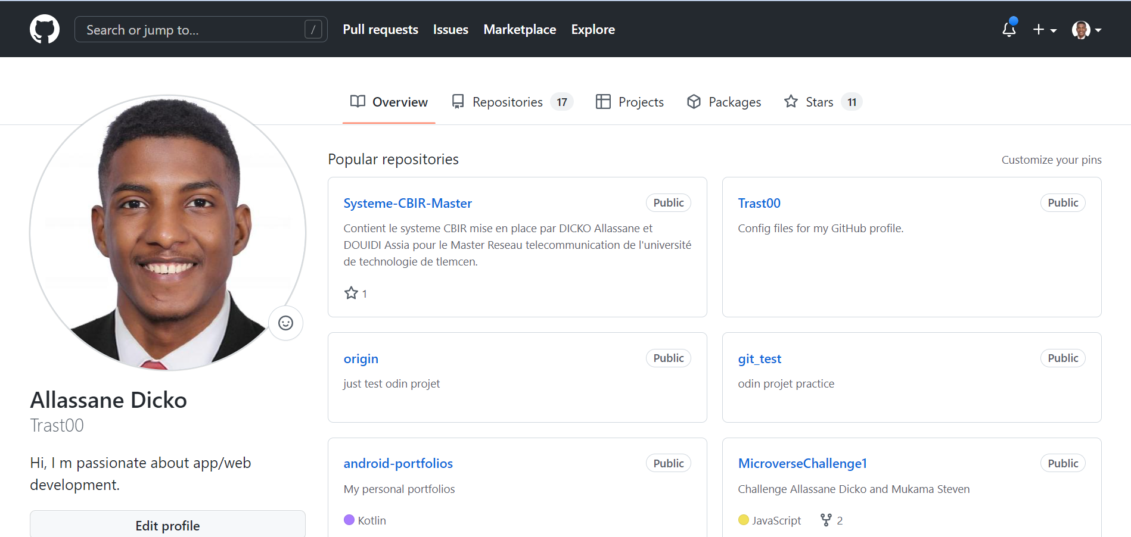Focus the Search or jump to field
The width and height of the screenshot is (1131, 537).
191,29
